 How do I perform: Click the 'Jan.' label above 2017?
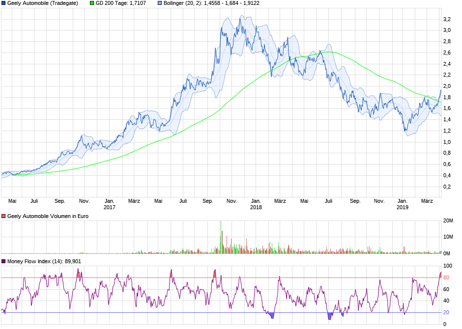(110, 201)
